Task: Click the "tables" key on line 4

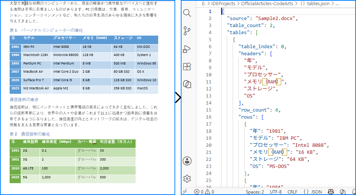Action: (239, 33)
